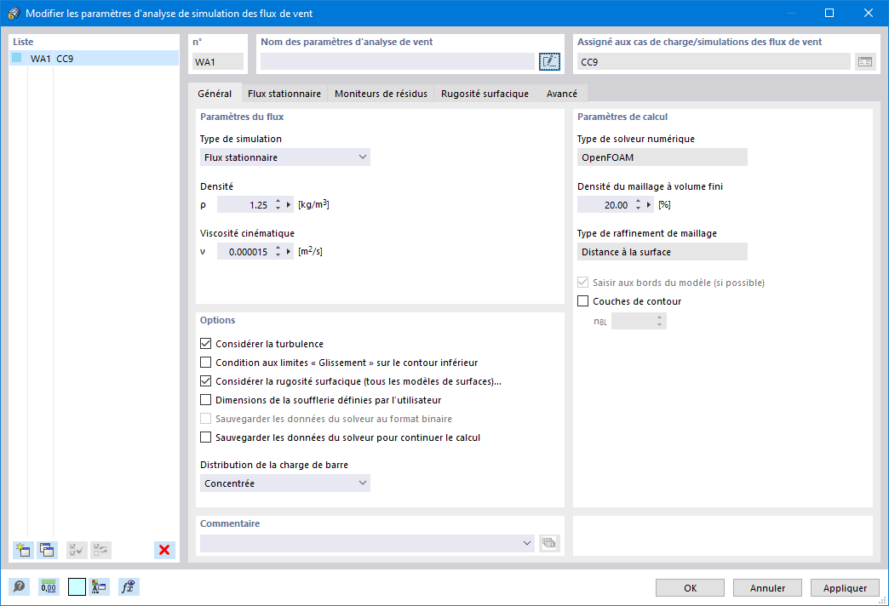
Task: Click the WA1 number field
Action: click(218, 62)
